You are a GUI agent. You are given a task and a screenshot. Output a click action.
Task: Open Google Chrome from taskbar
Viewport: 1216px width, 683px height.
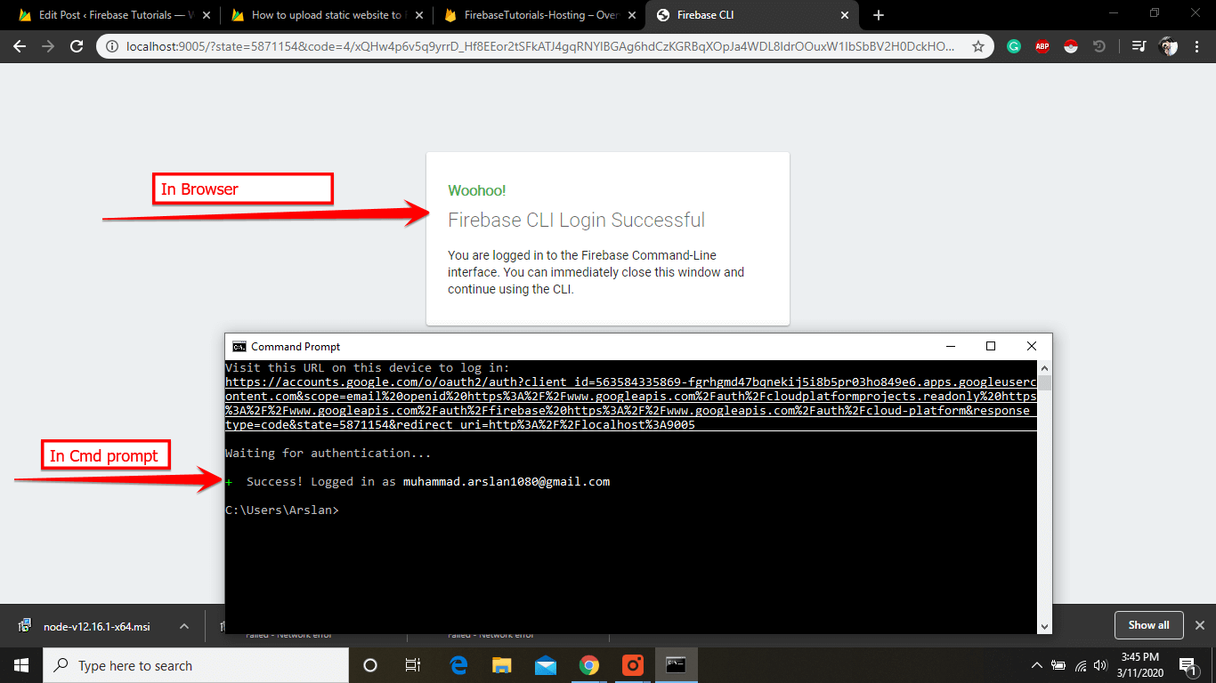[589, 665]
